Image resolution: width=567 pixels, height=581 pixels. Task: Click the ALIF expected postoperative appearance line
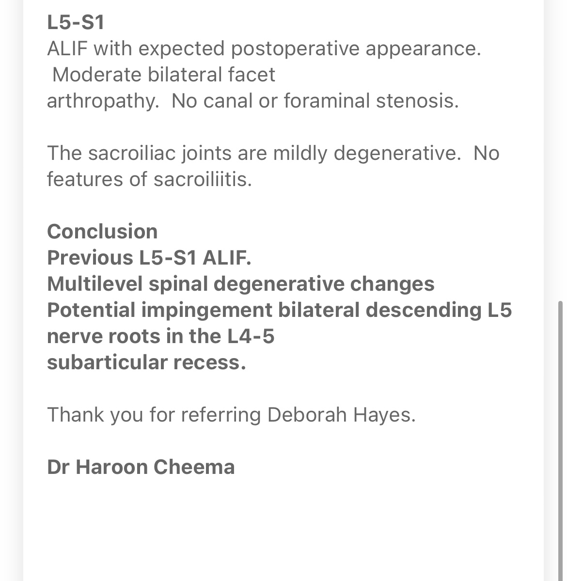click(264, 48)
